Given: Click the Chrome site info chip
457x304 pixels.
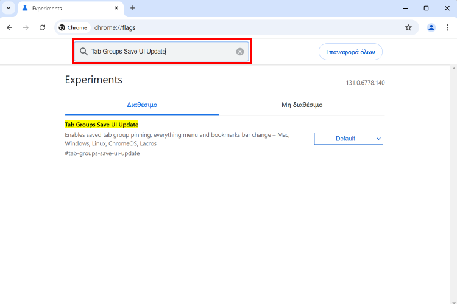Looking at the screenshot, I should coord(73,27).
